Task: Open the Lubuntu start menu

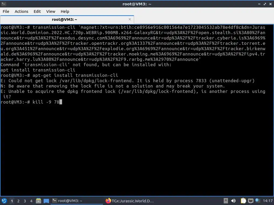Action: [4, 201]
